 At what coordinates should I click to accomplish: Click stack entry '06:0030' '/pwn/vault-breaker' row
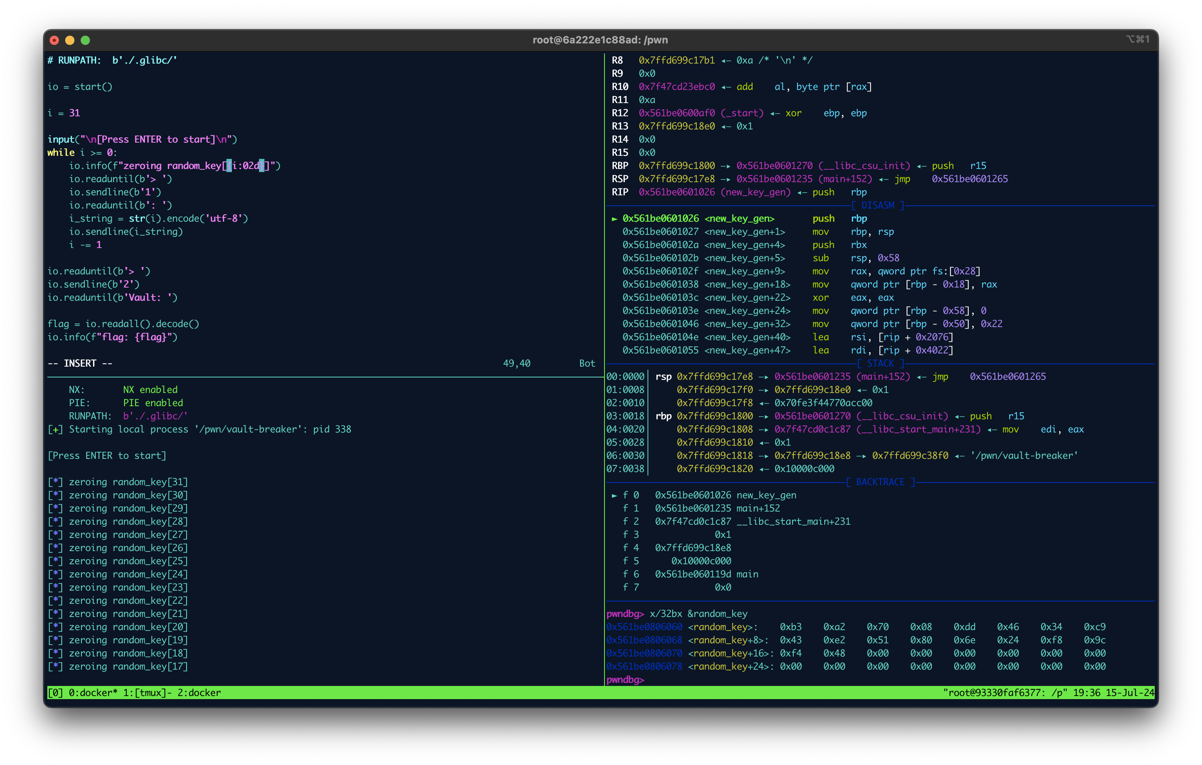tap(842, 456)
